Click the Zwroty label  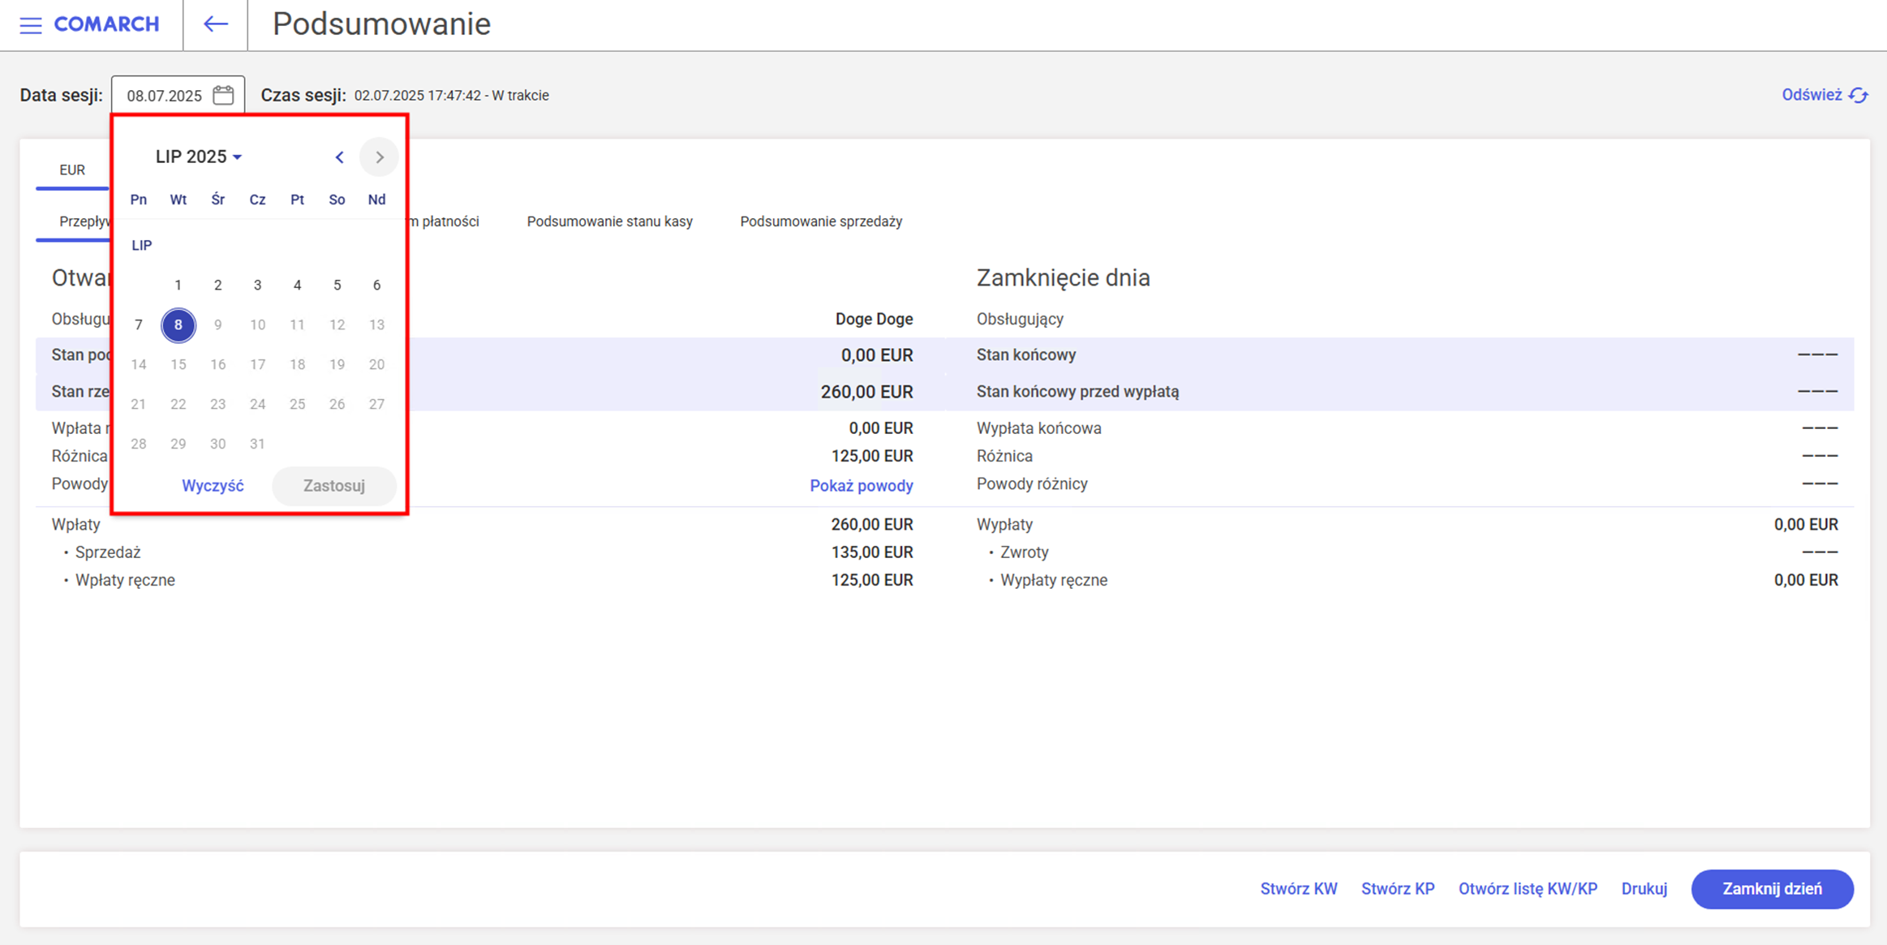point(1024,552)
